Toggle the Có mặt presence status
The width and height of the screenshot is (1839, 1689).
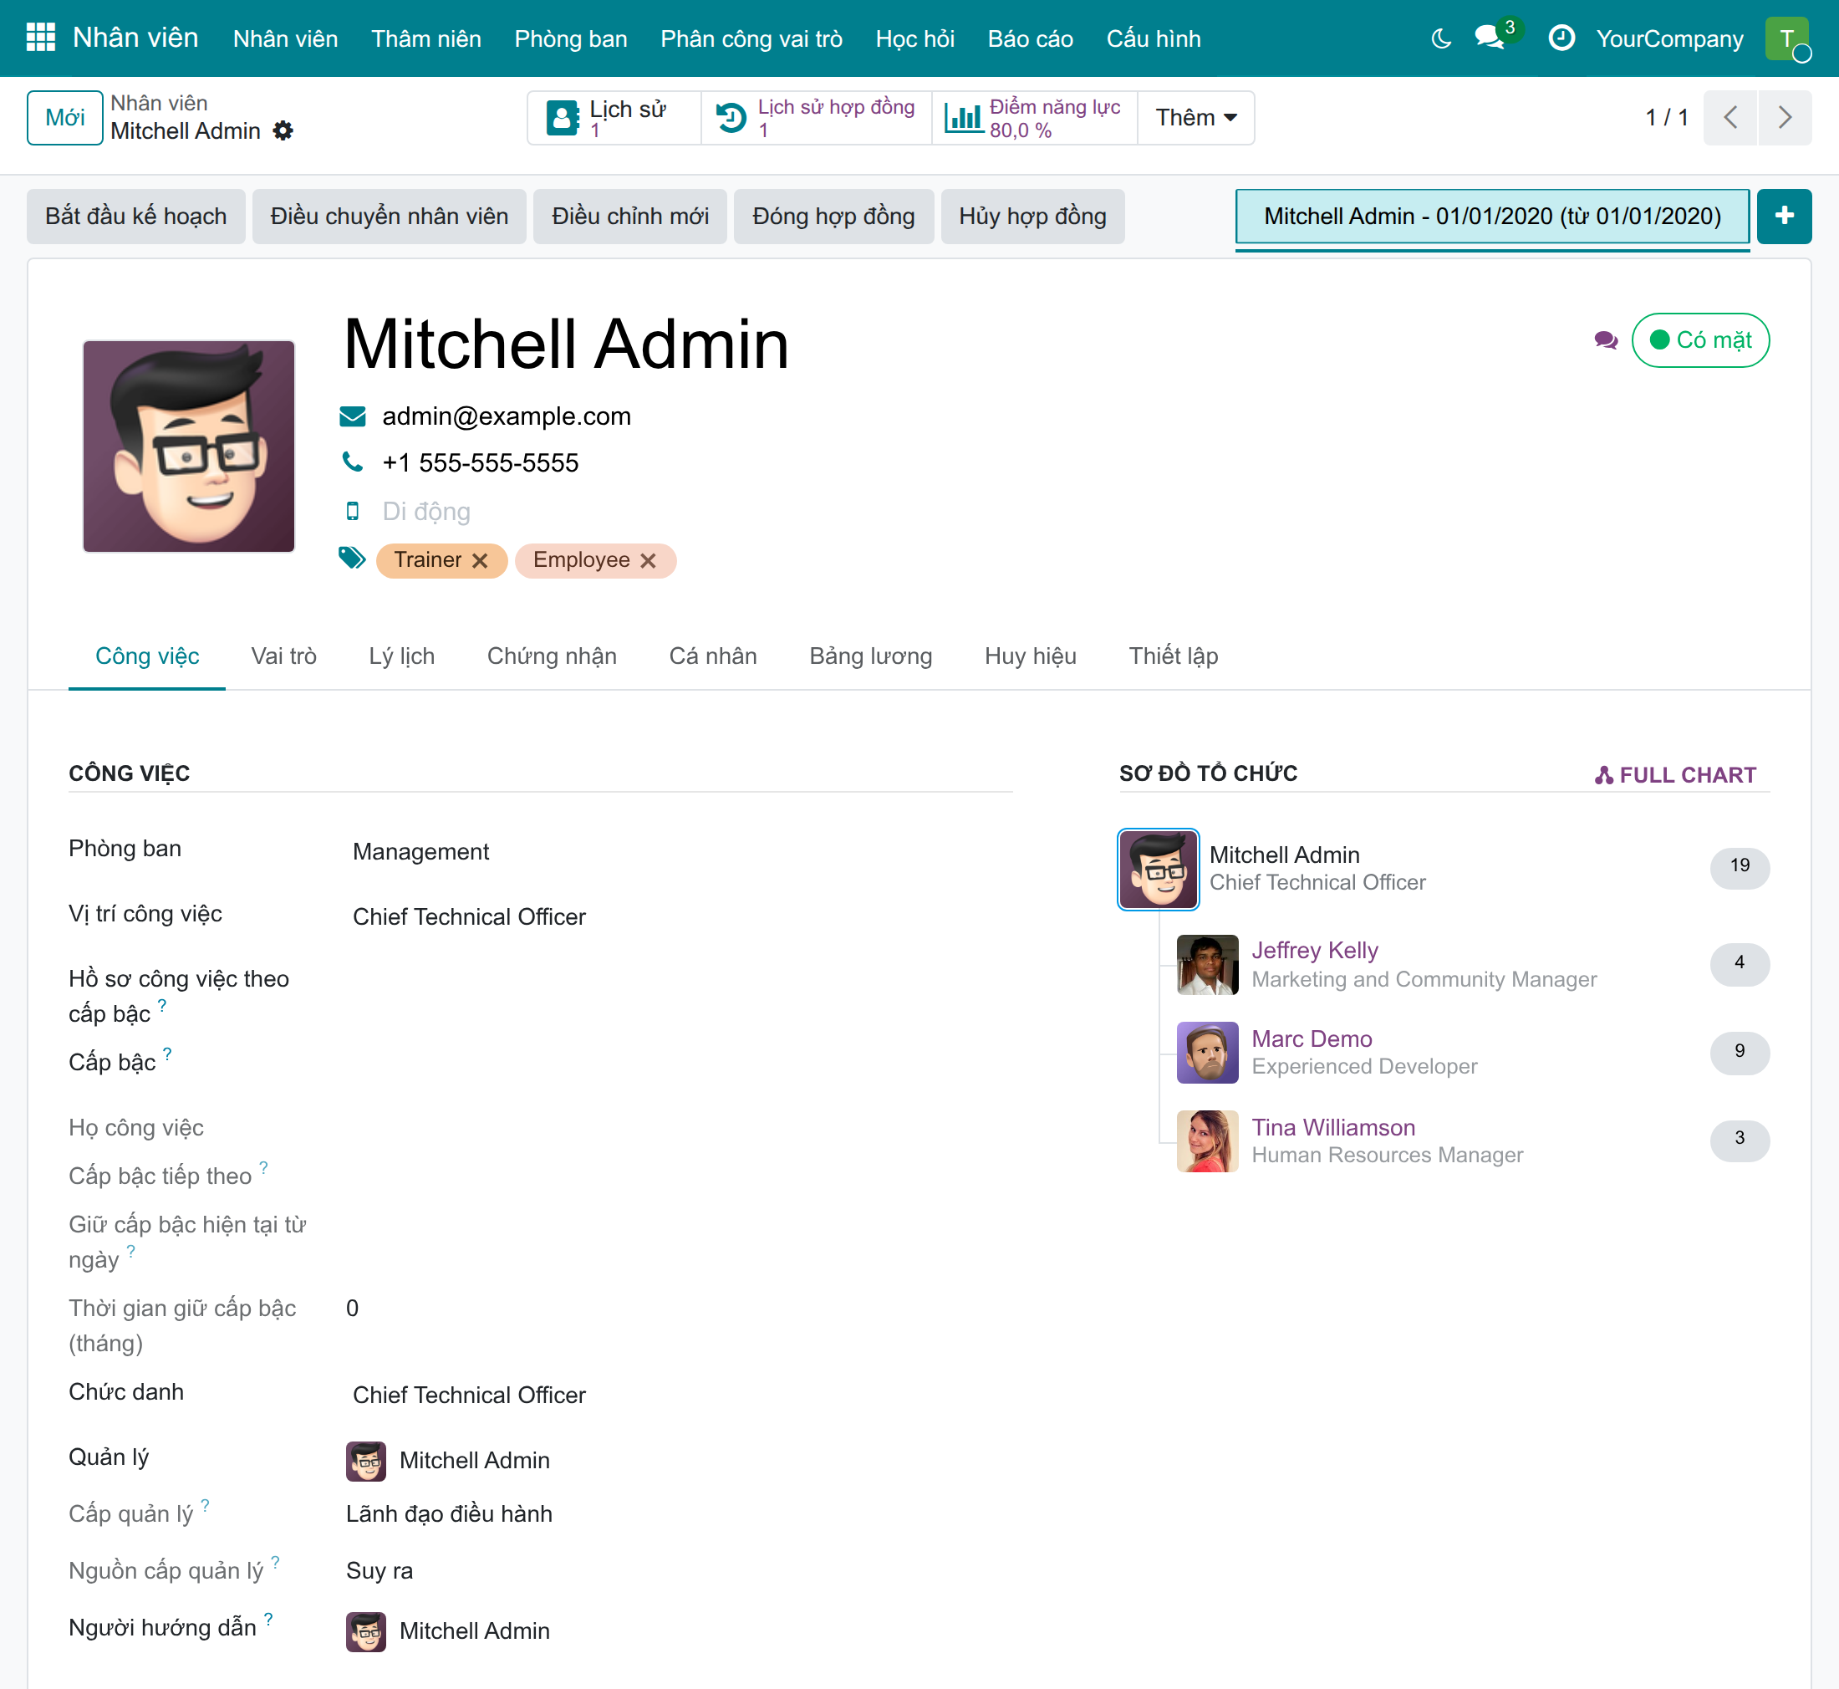tap(1699, 340)
